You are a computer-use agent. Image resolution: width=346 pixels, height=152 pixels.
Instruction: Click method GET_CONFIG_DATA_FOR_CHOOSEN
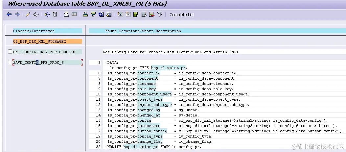tap(44, 52)
